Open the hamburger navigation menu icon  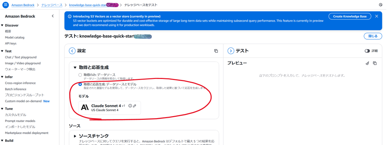coord(6,5)
